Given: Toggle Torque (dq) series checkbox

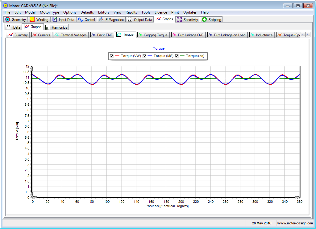Looking at the screenshot, I should (x=177, y=56).
